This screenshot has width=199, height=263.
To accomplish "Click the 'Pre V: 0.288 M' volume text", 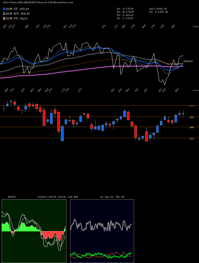I will (x=158, y=12).
